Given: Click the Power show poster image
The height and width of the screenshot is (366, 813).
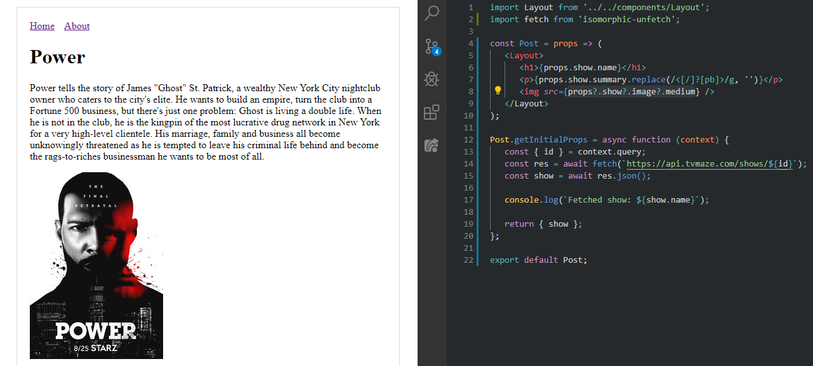Looking at the screenshot, I should 96,265.
